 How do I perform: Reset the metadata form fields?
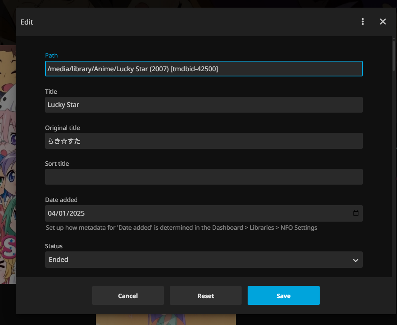click(205, 296)
